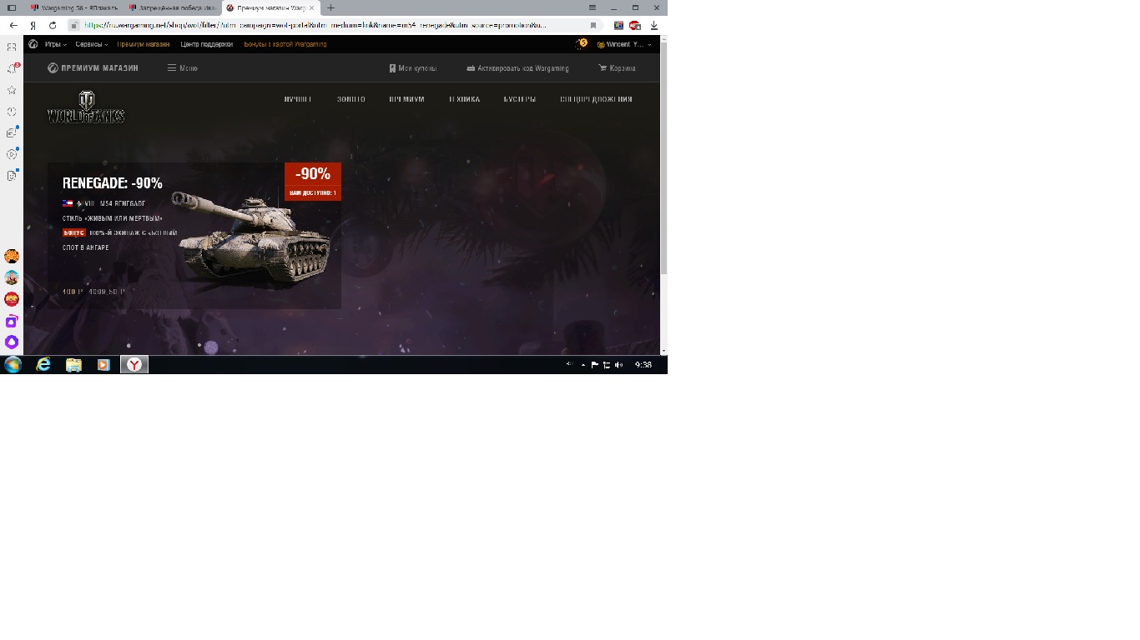Open the sidebar video play icon
This screenshot has width=1140, height=640.
12,154
